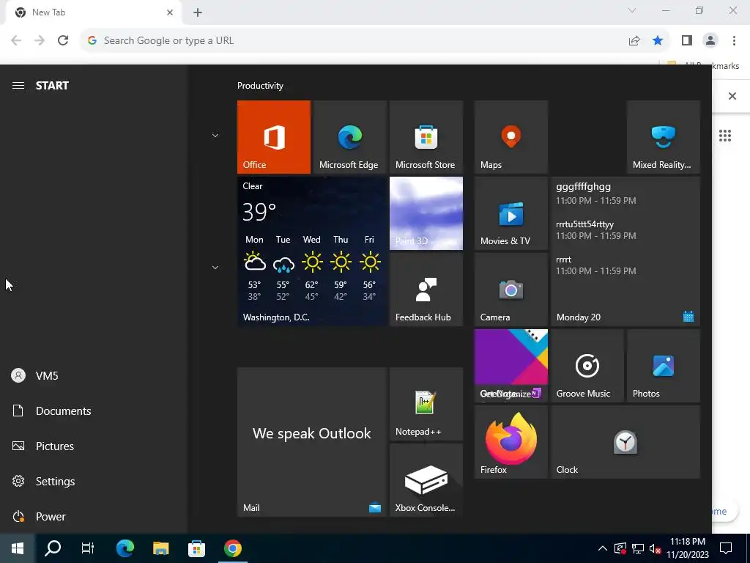Open the Photos tile
Image resolution: width=750 pixels, height=563 pixels.
(x=664, y=366)
